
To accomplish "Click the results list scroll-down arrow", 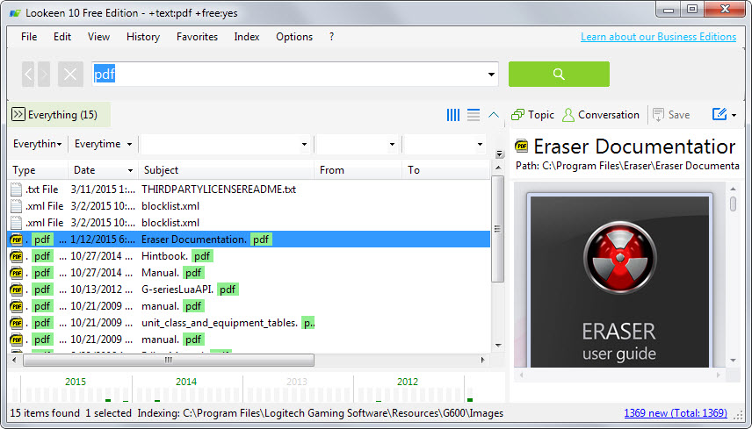I will click(498, 346).
